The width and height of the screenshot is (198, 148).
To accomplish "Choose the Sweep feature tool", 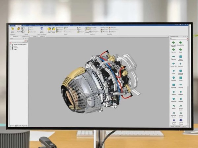I will coord(24,30).
